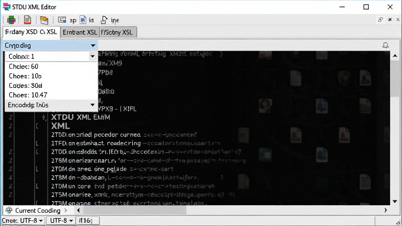Open the 'Crypoding' dropdown
The width and height of the screenshot is (402, 226).
coord(51,46)
